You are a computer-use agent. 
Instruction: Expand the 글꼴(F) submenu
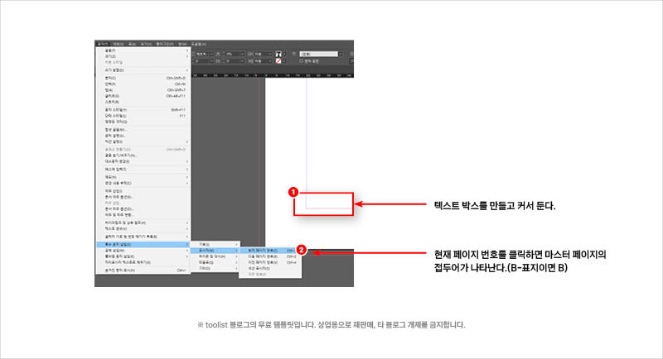[143, 50]
